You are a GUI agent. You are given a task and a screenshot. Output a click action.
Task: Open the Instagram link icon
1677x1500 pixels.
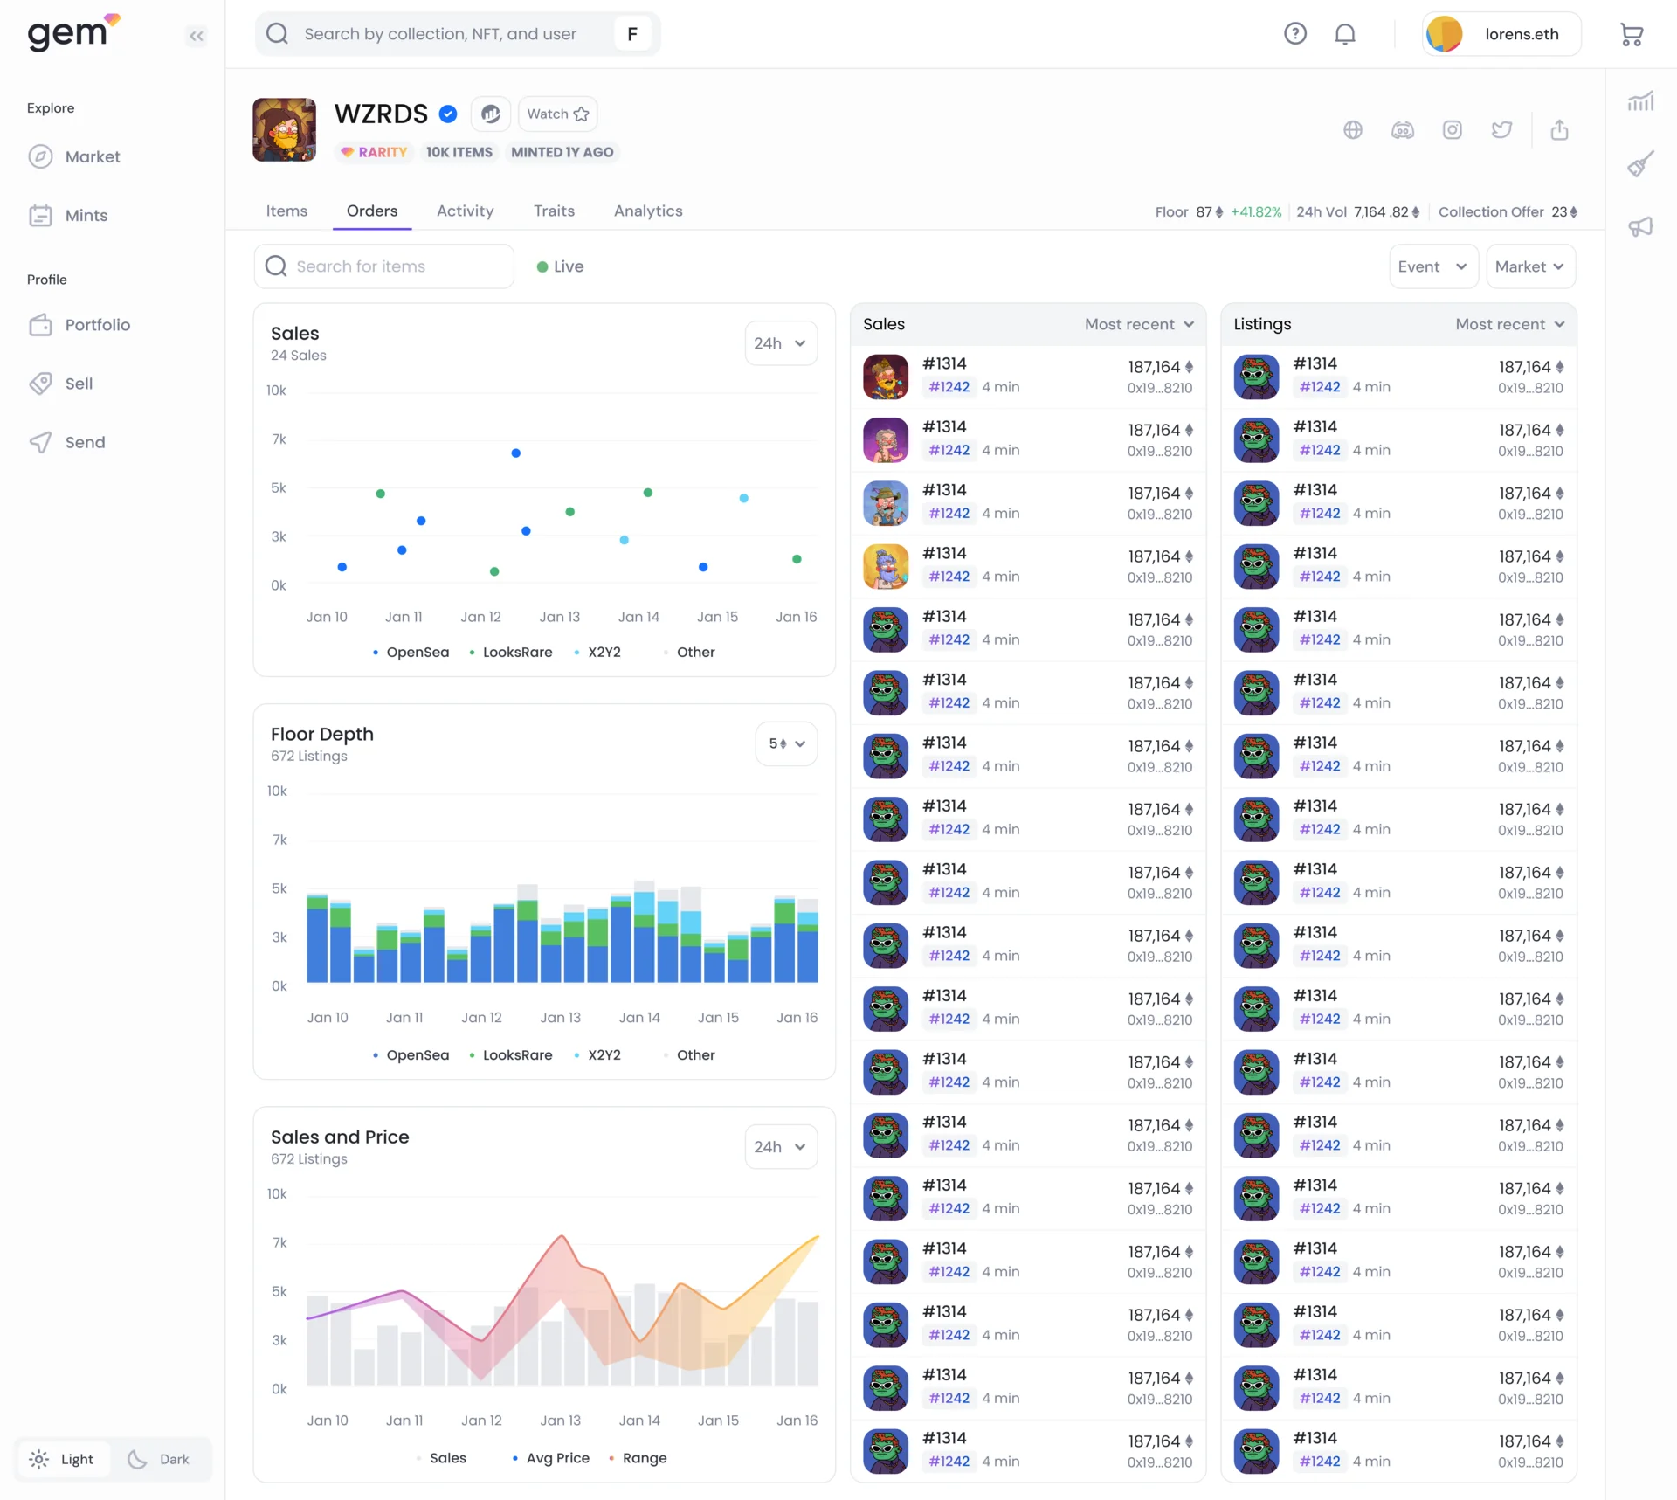tap(1452, 130)
